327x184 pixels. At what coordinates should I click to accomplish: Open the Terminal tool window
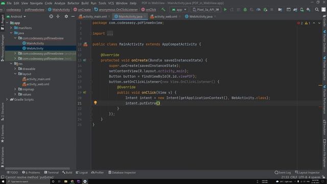(x=51, y=173)
